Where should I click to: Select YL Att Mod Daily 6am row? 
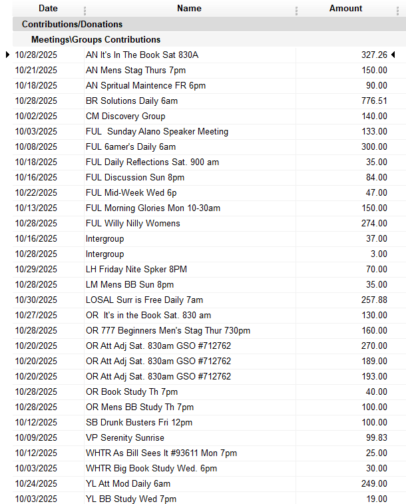point(128,484)
